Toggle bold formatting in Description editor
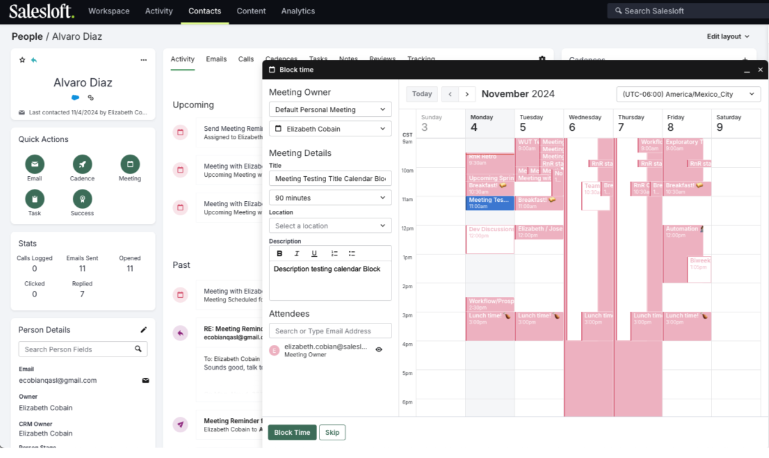Image resolution: width=769 pixels, height=458 pixels. [x=280, y=254]
